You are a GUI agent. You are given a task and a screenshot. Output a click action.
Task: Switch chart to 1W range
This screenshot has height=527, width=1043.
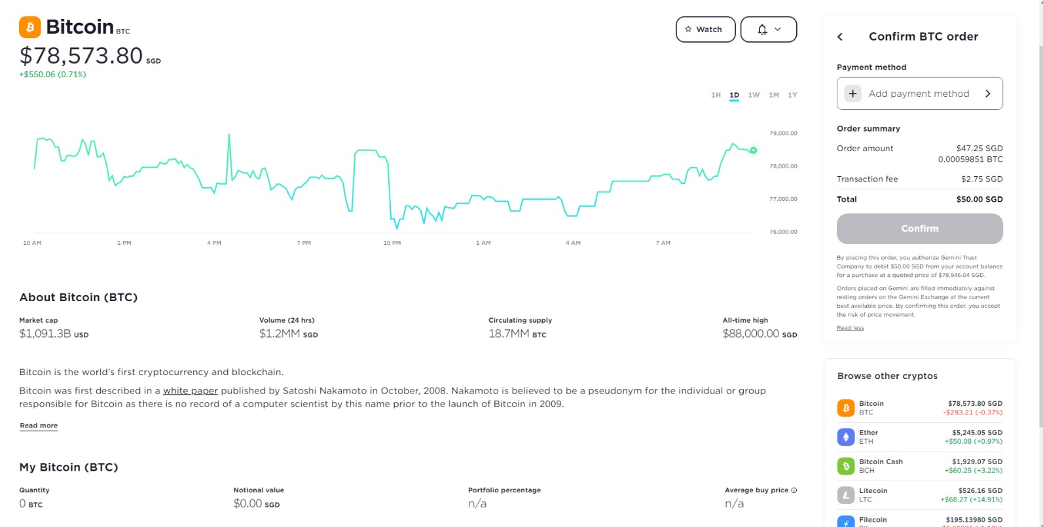click(x=754, y=95)
